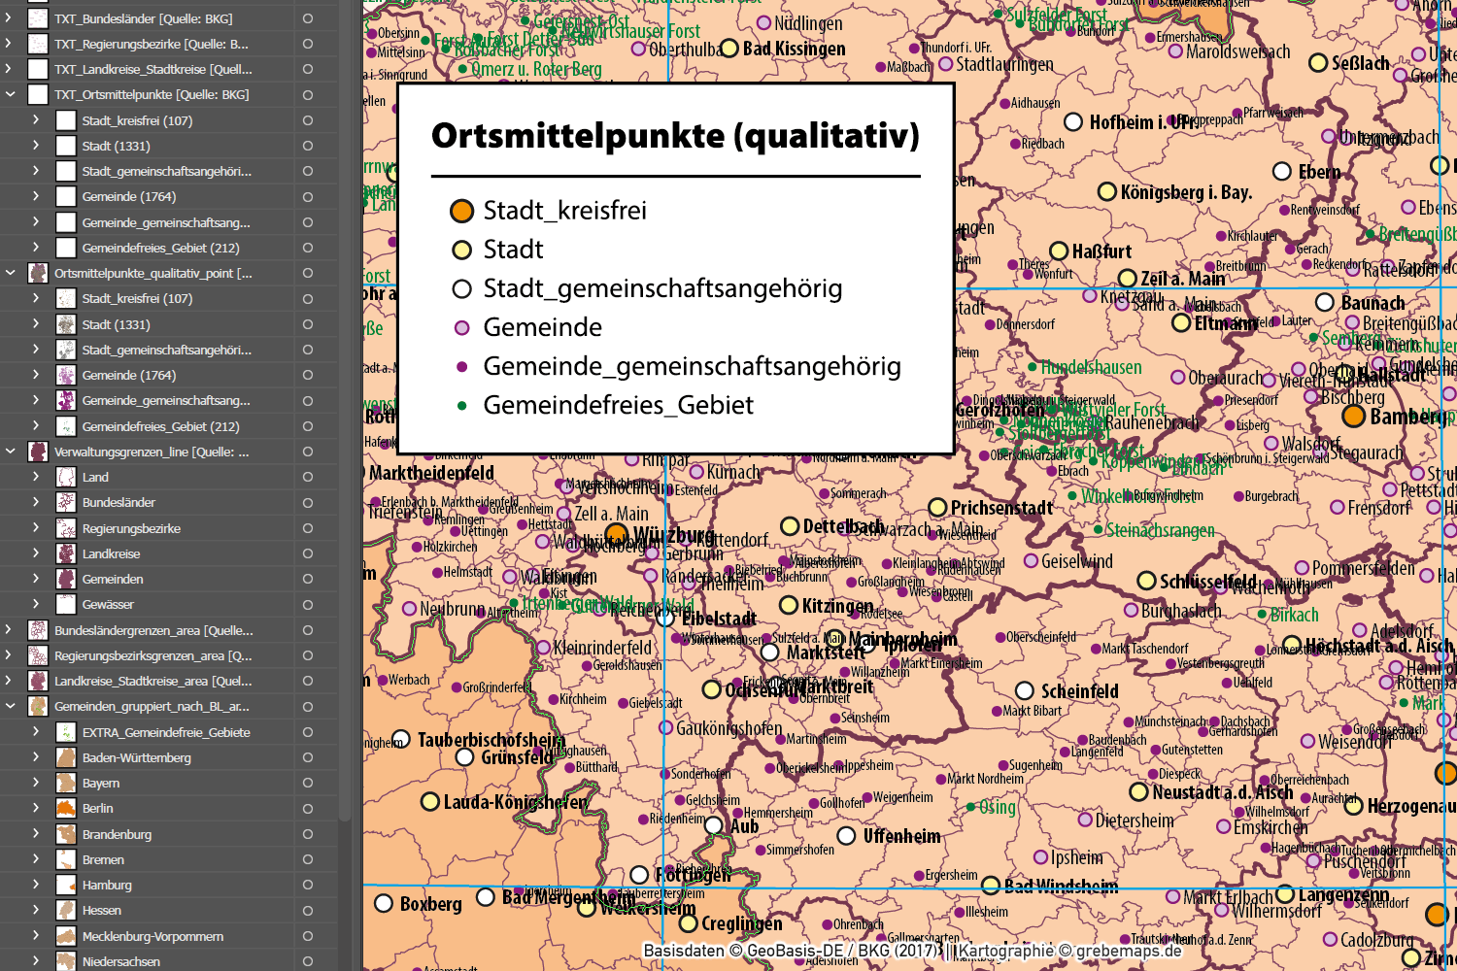Screen dimensions: 1457x971
Task: Click the Landkreise sublayer thumbnail
Action: coord(64,553)
